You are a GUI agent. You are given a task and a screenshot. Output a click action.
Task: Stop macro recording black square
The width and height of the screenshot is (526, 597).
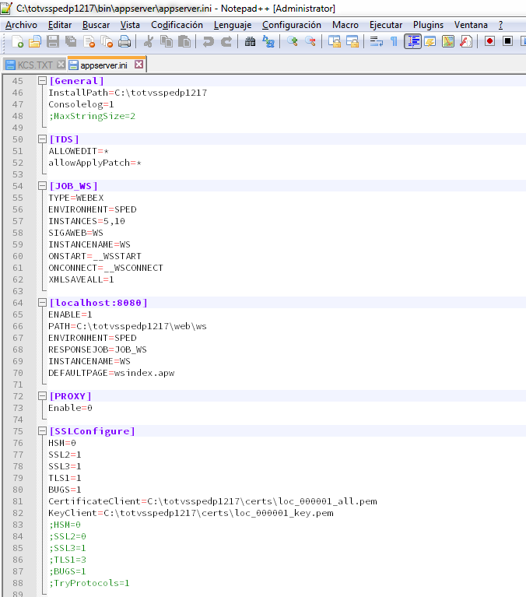click(507, 40)
